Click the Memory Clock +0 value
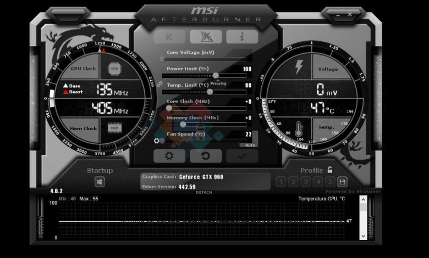The image size is (429, 258). (x=248, y=118)
